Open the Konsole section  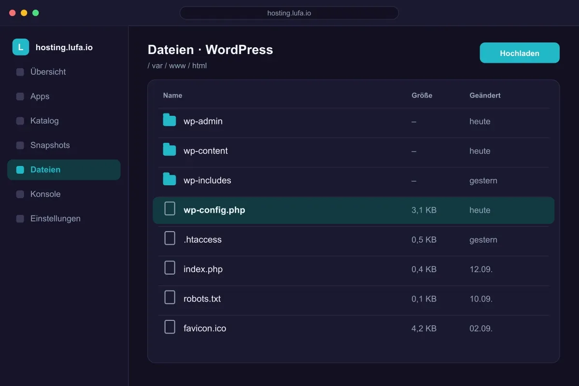(64, 194)
